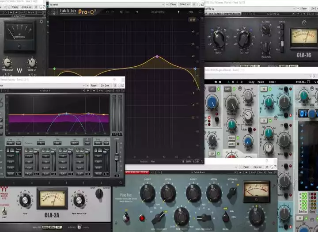Toggle the HF section IN button
This screenshot has width=318, height=232.
[264, 89]
